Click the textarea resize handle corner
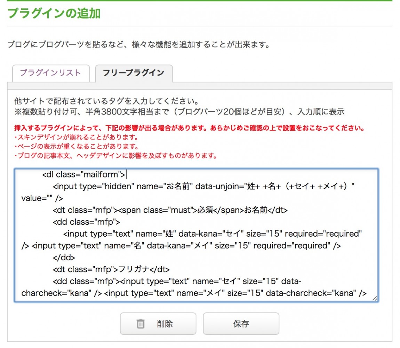This screenshot has height=348, width=400. pos(375,298)
